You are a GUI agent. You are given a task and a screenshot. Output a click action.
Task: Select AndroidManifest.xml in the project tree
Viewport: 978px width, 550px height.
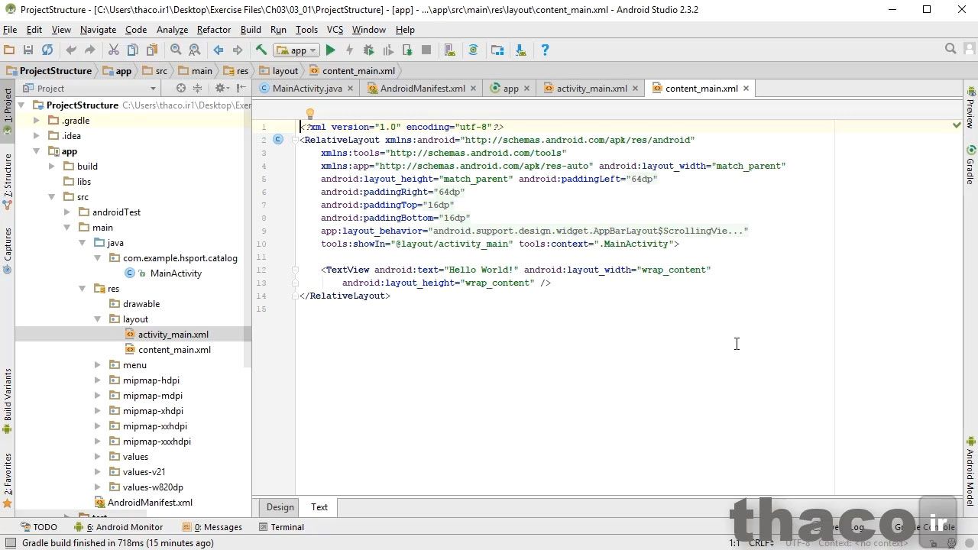(x=150, y=503)
